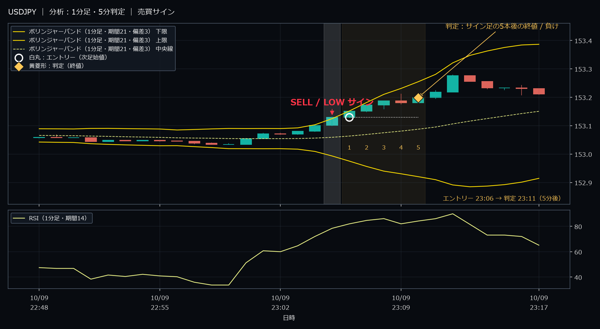Click the white circle icon in the legend
This screenshot has height=329, width=600.
pyautogui.click(x=19, y=58)
